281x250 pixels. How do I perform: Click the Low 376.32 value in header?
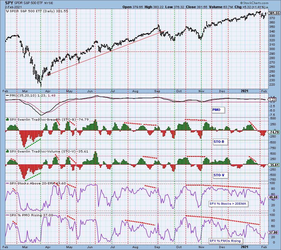(x=175, y=7)
